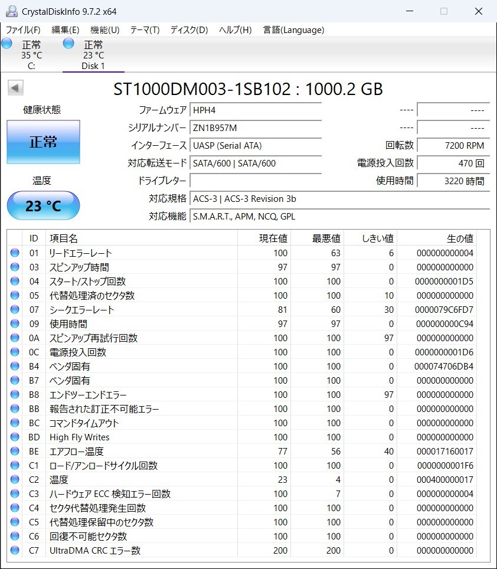Click status orb of attribute C7 UltraDMA CRC
This screenshot has width=497, height=569.
[x=15, y=551]
